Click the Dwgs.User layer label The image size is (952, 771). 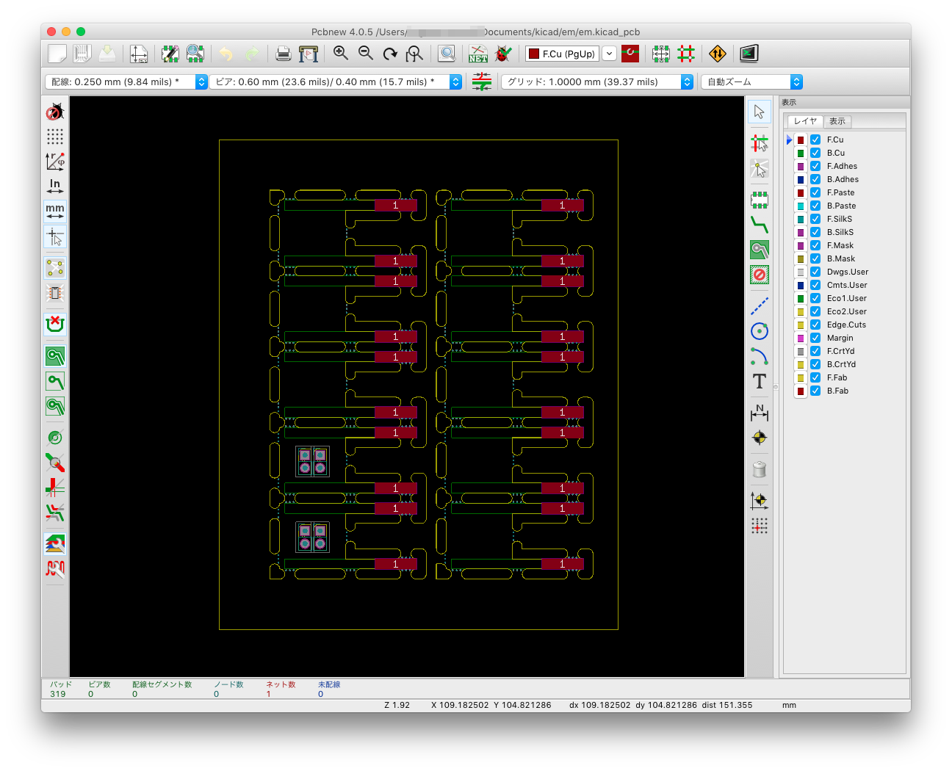click(847, 272)
